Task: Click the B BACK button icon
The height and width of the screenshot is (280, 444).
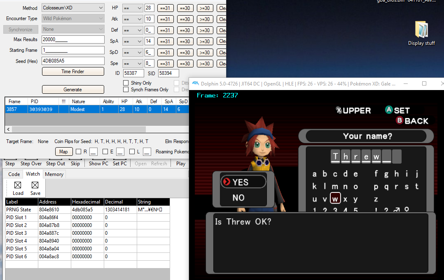Action: [400, 120]
